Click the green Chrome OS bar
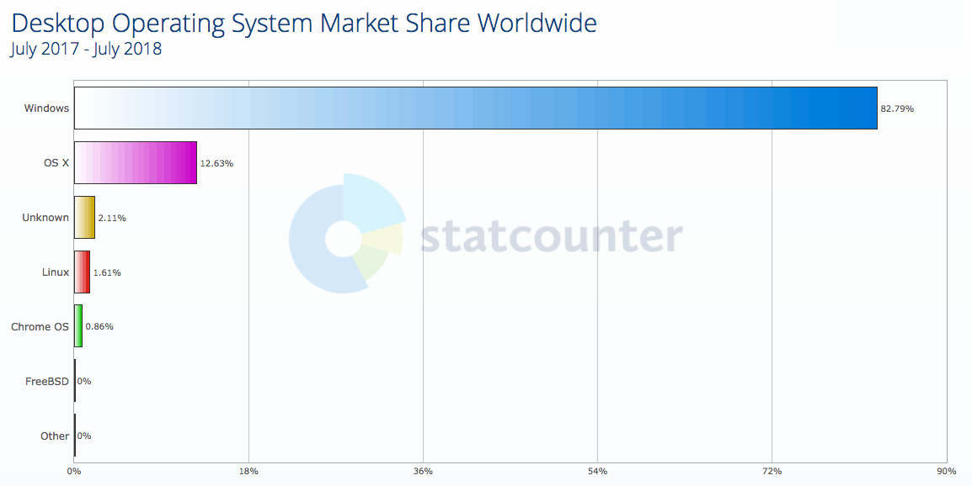The image size is (972, 486). click(78, 326)
